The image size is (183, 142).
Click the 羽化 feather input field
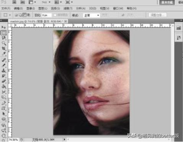[x=47, y=15]
